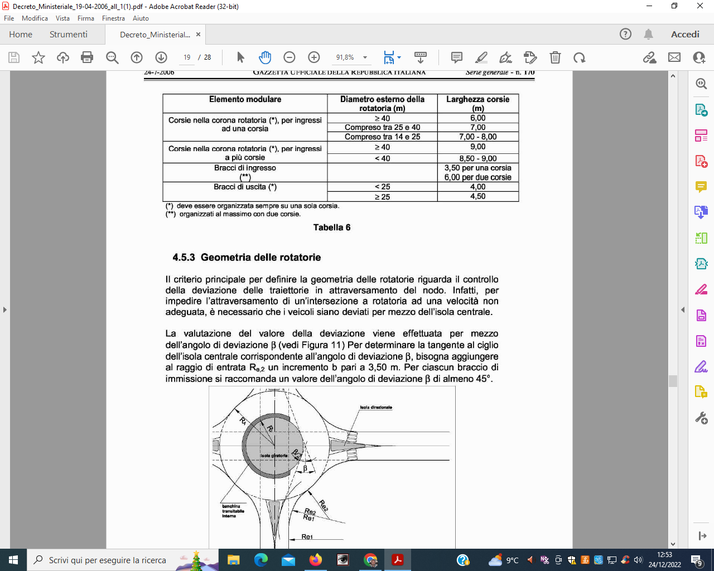
Task: Collapse the right tools pane arrow
Action: (x=682, y=309)
